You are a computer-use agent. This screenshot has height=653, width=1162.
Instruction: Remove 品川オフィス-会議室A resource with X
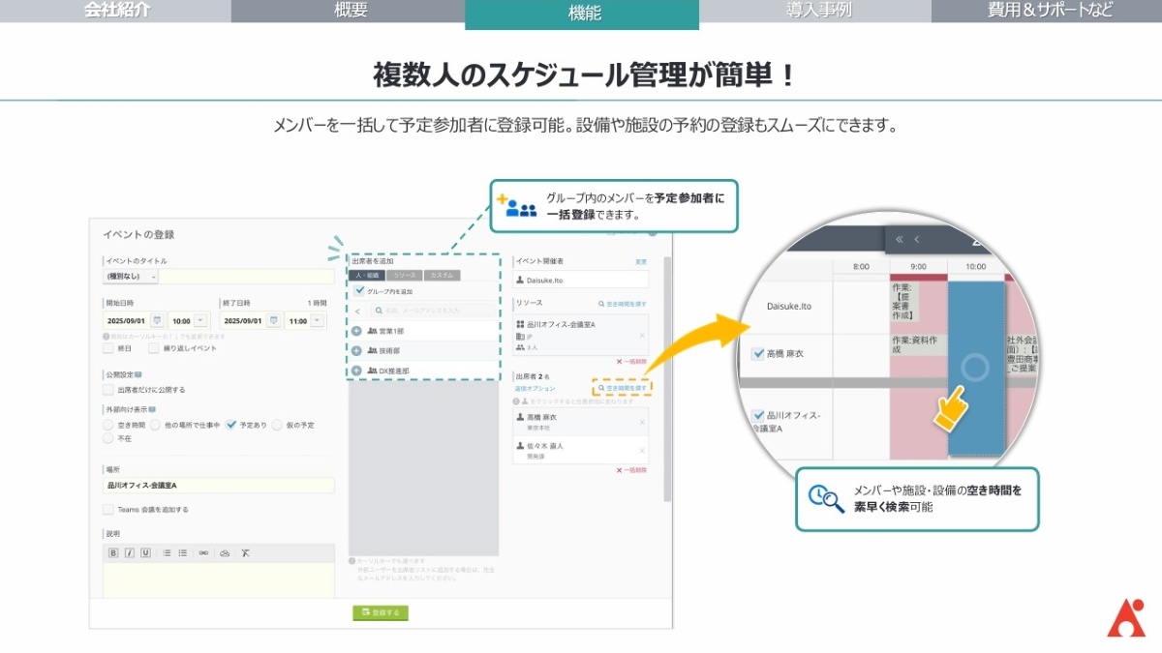click(641, 335)
